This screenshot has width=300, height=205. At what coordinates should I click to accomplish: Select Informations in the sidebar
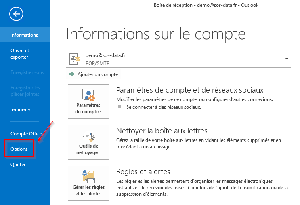click(24, 35)
